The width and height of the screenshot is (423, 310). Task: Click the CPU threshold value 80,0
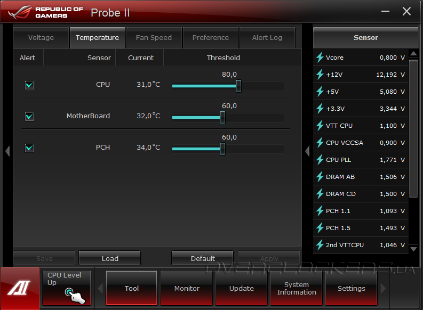229,75
